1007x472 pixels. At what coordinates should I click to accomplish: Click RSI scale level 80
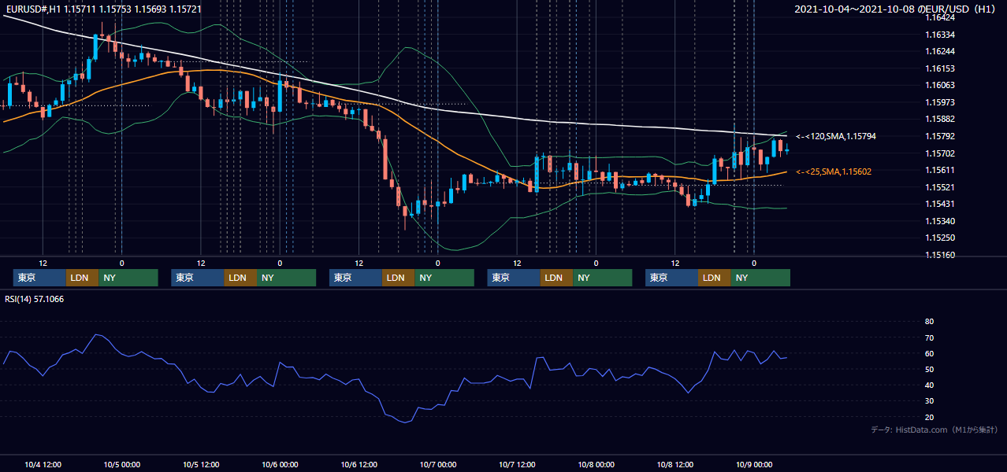929,322
